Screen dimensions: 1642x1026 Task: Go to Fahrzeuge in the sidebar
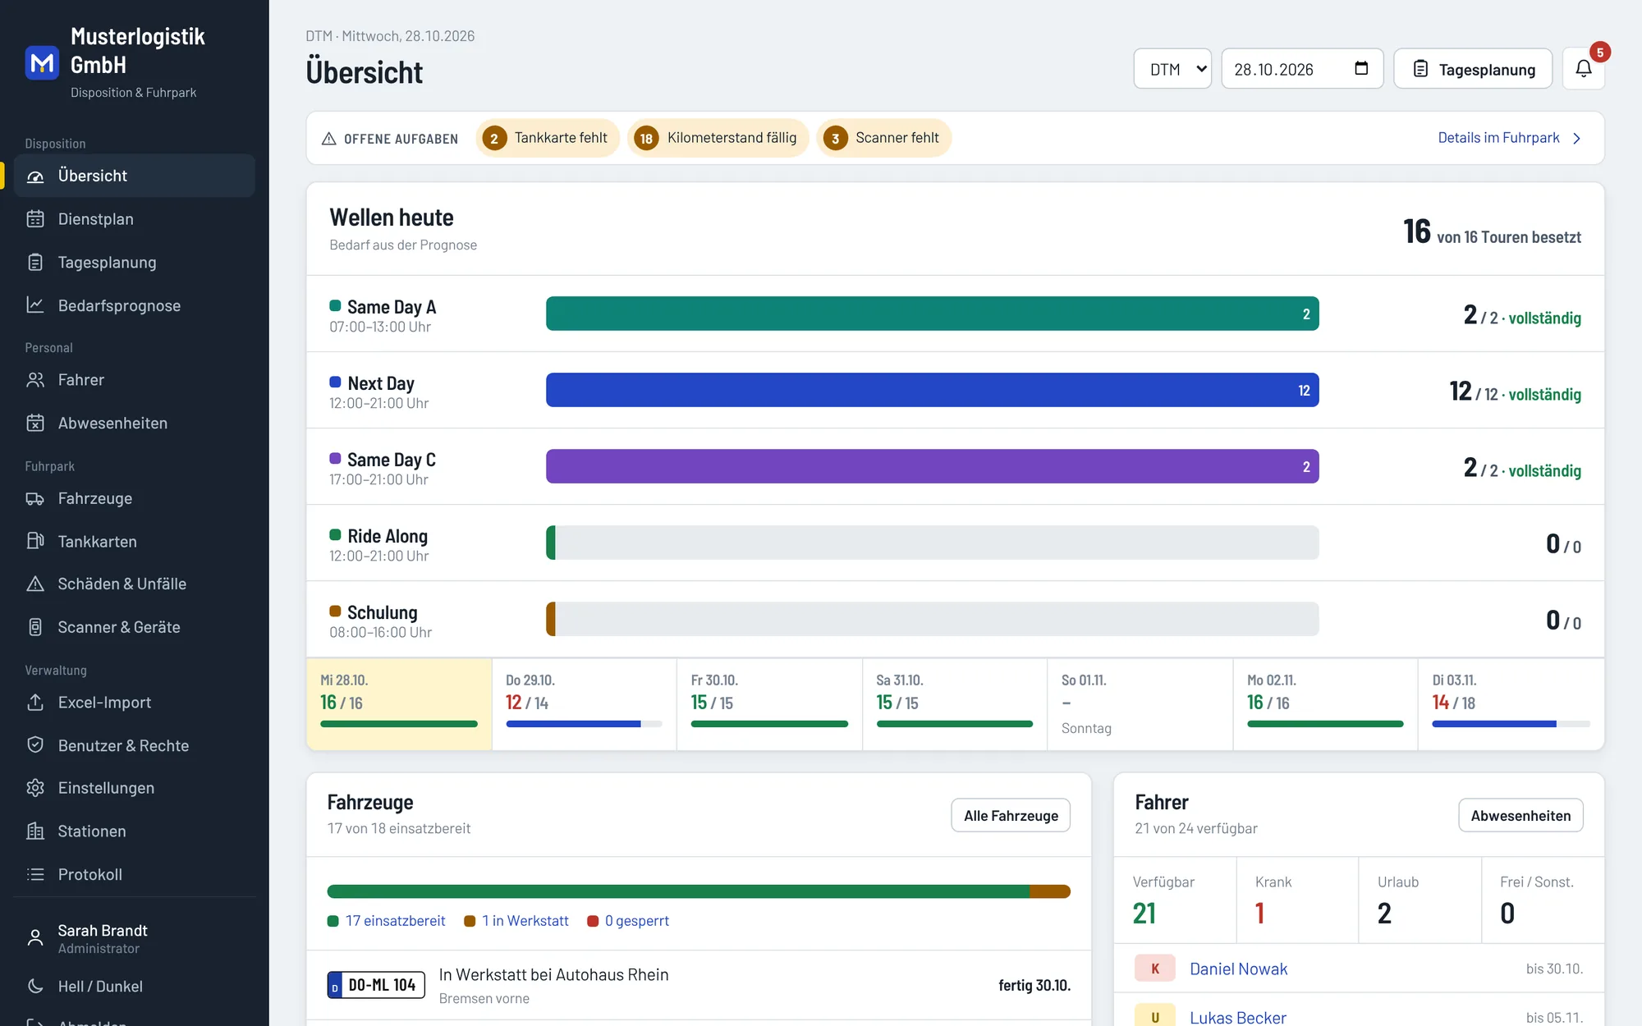click(135, 498)
